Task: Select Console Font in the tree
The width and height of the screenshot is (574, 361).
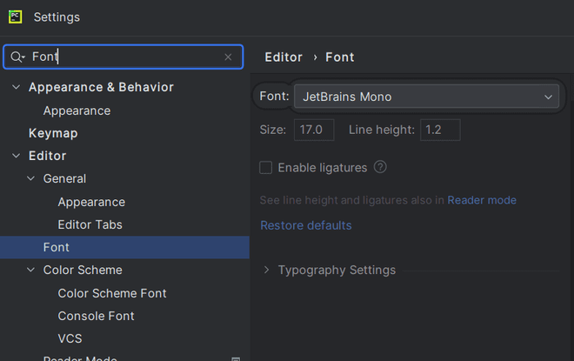Action: point(96,316)
